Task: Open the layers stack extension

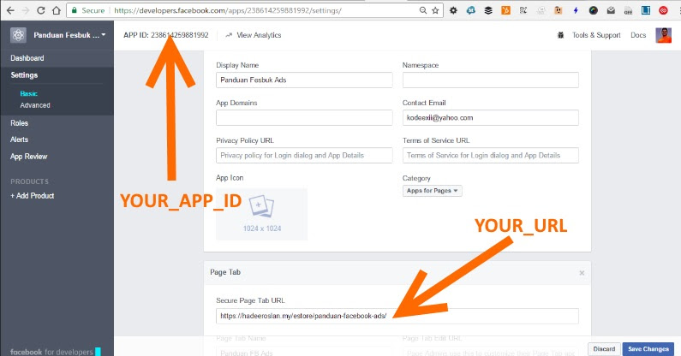Action: pos(488,10)
